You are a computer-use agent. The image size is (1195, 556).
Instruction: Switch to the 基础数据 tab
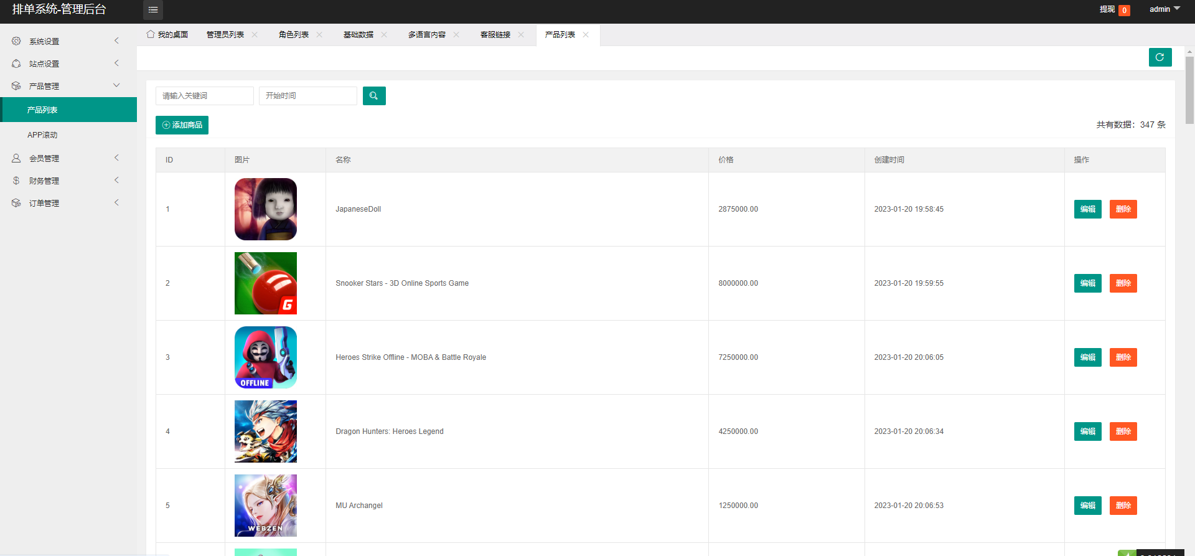tap(358, 35)
